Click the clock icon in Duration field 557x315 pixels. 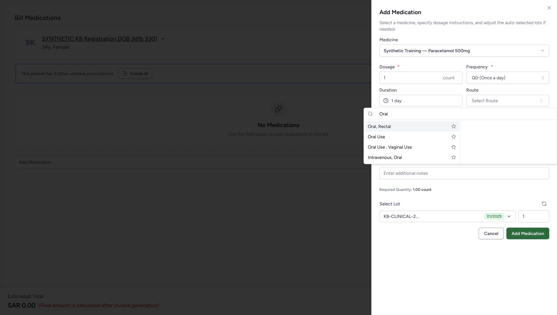[386, 101]
